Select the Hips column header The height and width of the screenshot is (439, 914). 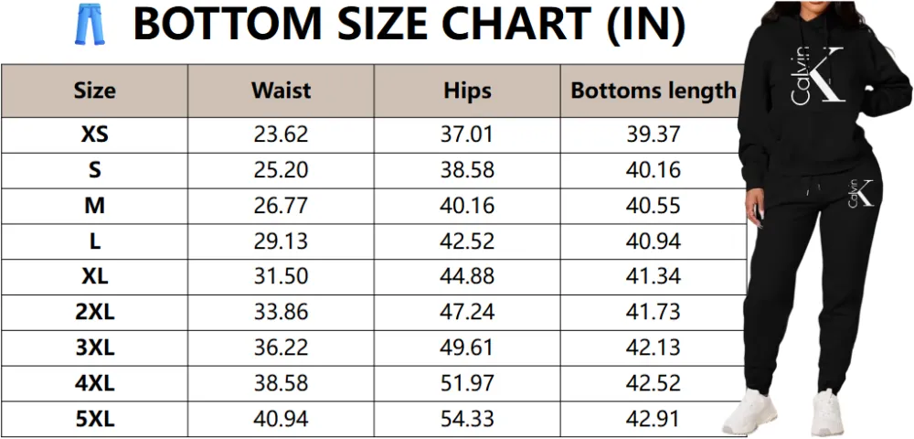pyautogui.click(x=467, y=91)
